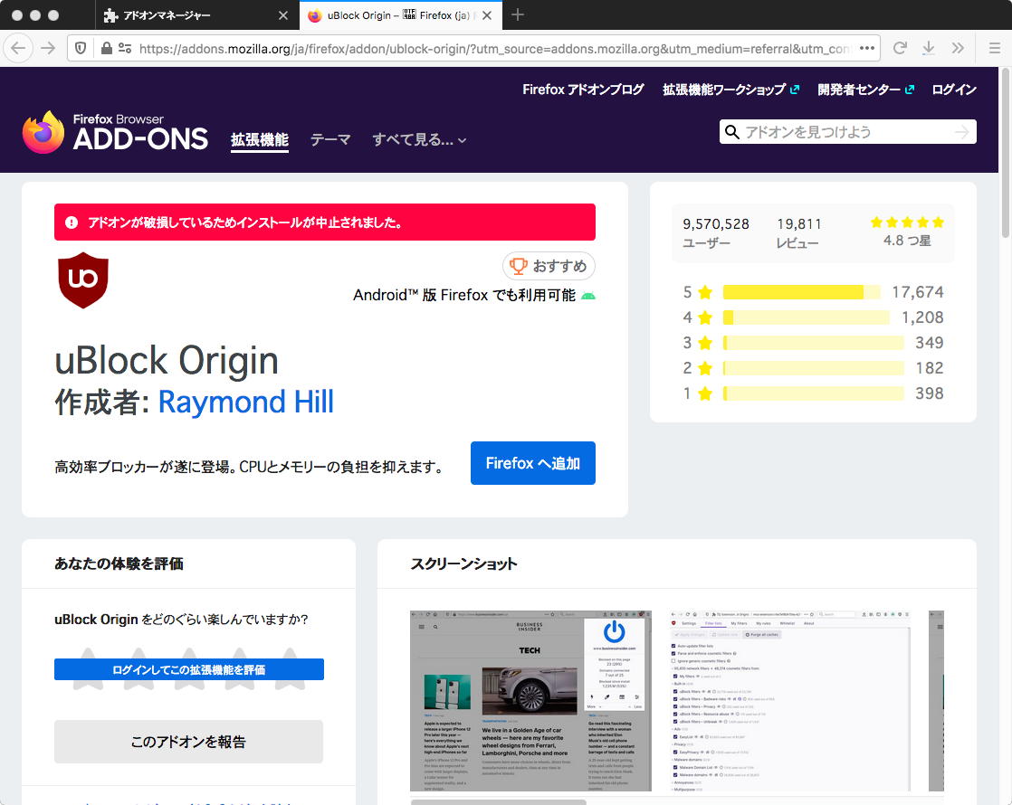The image size is (1012, 805).
Task: Open the downloads arrow icon
Action: 928,48
